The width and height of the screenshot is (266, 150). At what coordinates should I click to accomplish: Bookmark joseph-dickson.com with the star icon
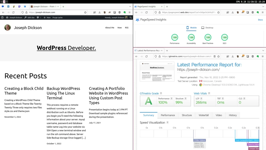[x=85, y=12]
